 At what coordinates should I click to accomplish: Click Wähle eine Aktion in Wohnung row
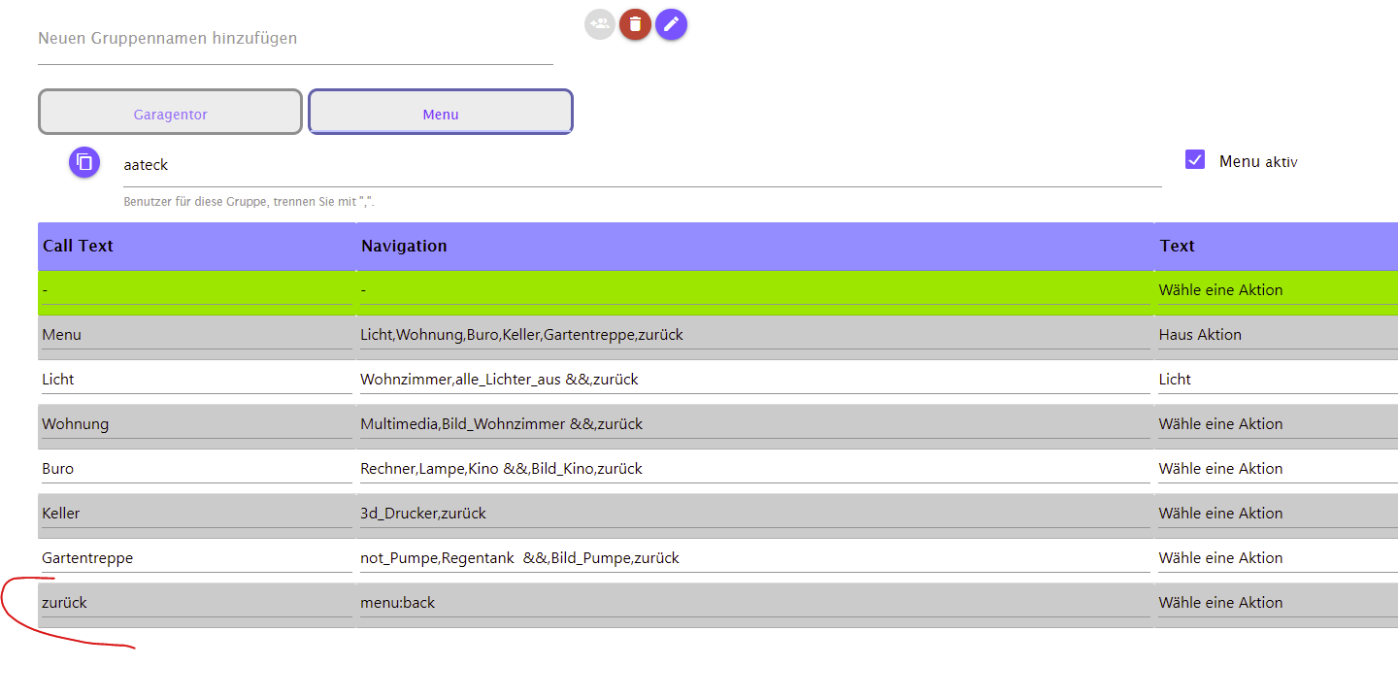pos(1278,425)
